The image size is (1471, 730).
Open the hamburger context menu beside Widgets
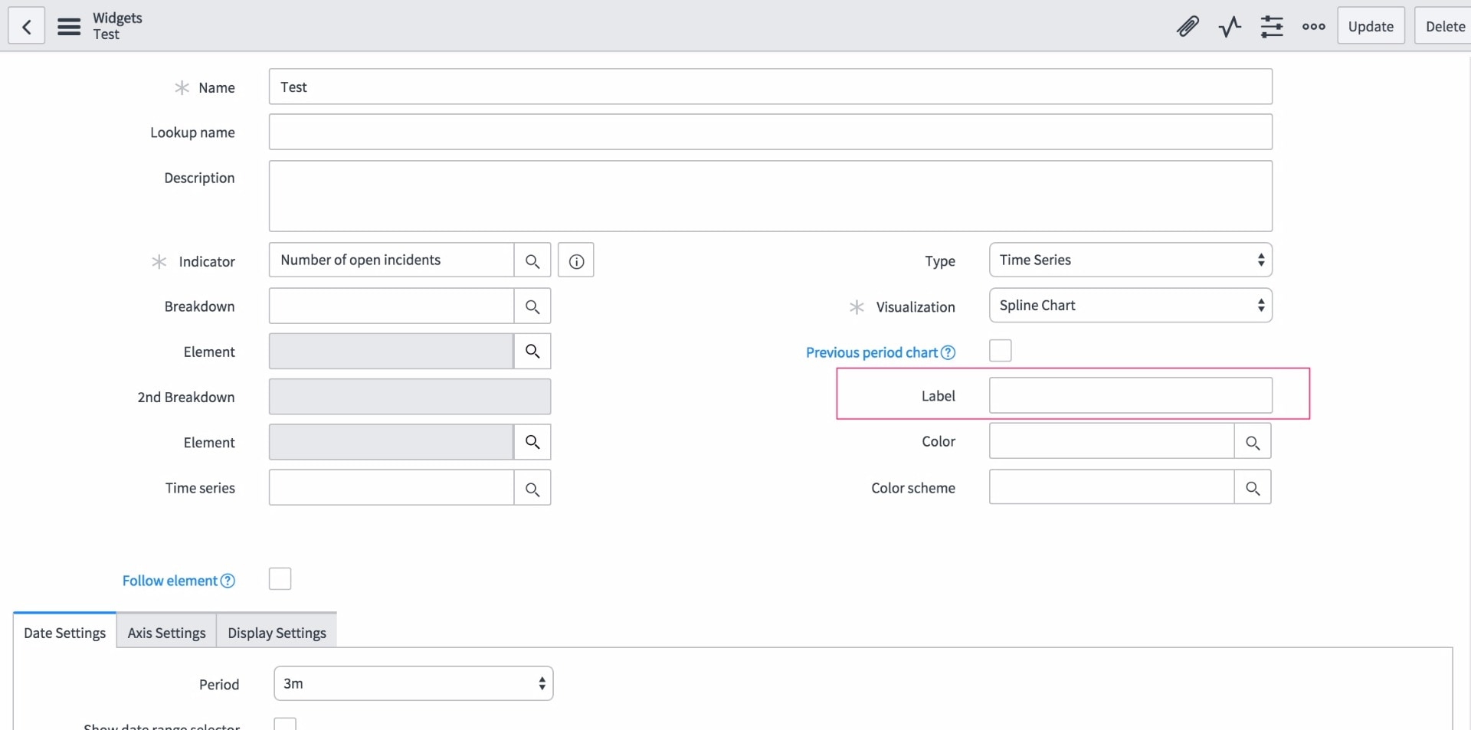coord(69,25)
